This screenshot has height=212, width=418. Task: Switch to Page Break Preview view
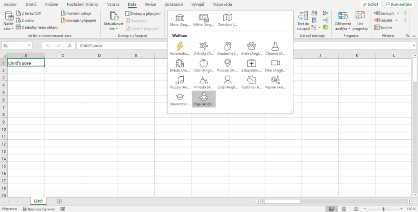click(356, 209)
